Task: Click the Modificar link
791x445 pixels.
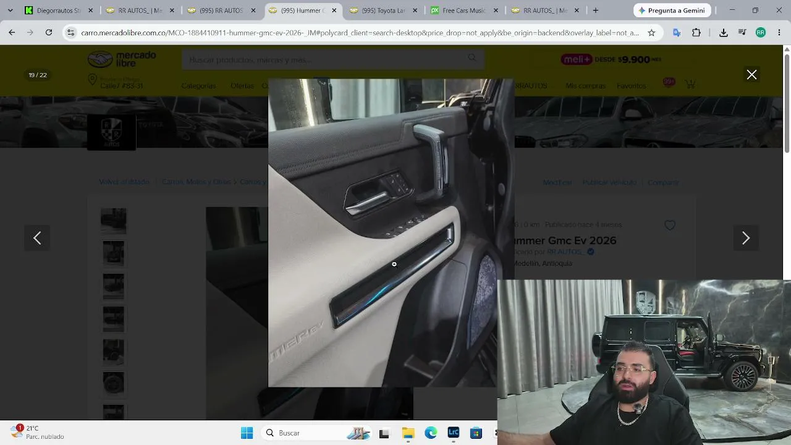Action: [x=557, y=183]
